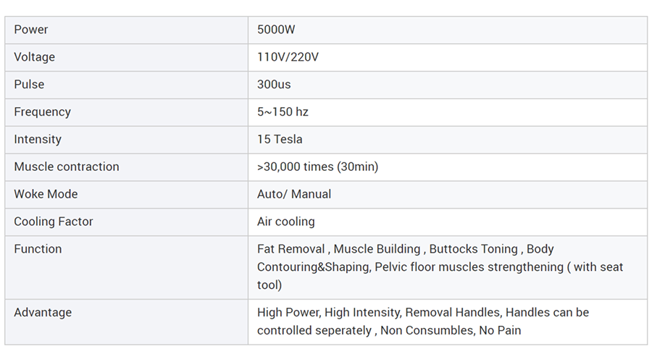Click the Muscle contraction label

(67, 167)
